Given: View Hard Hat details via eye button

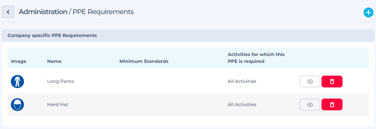Looking at the screenshot, I should [310, 105].
